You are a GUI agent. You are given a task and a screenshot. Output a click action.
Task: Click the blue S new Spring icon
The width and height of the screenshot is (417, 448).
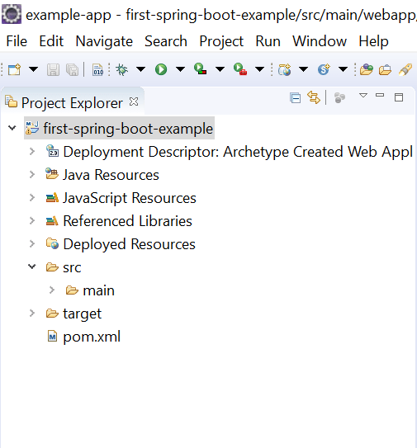point(324,69)
